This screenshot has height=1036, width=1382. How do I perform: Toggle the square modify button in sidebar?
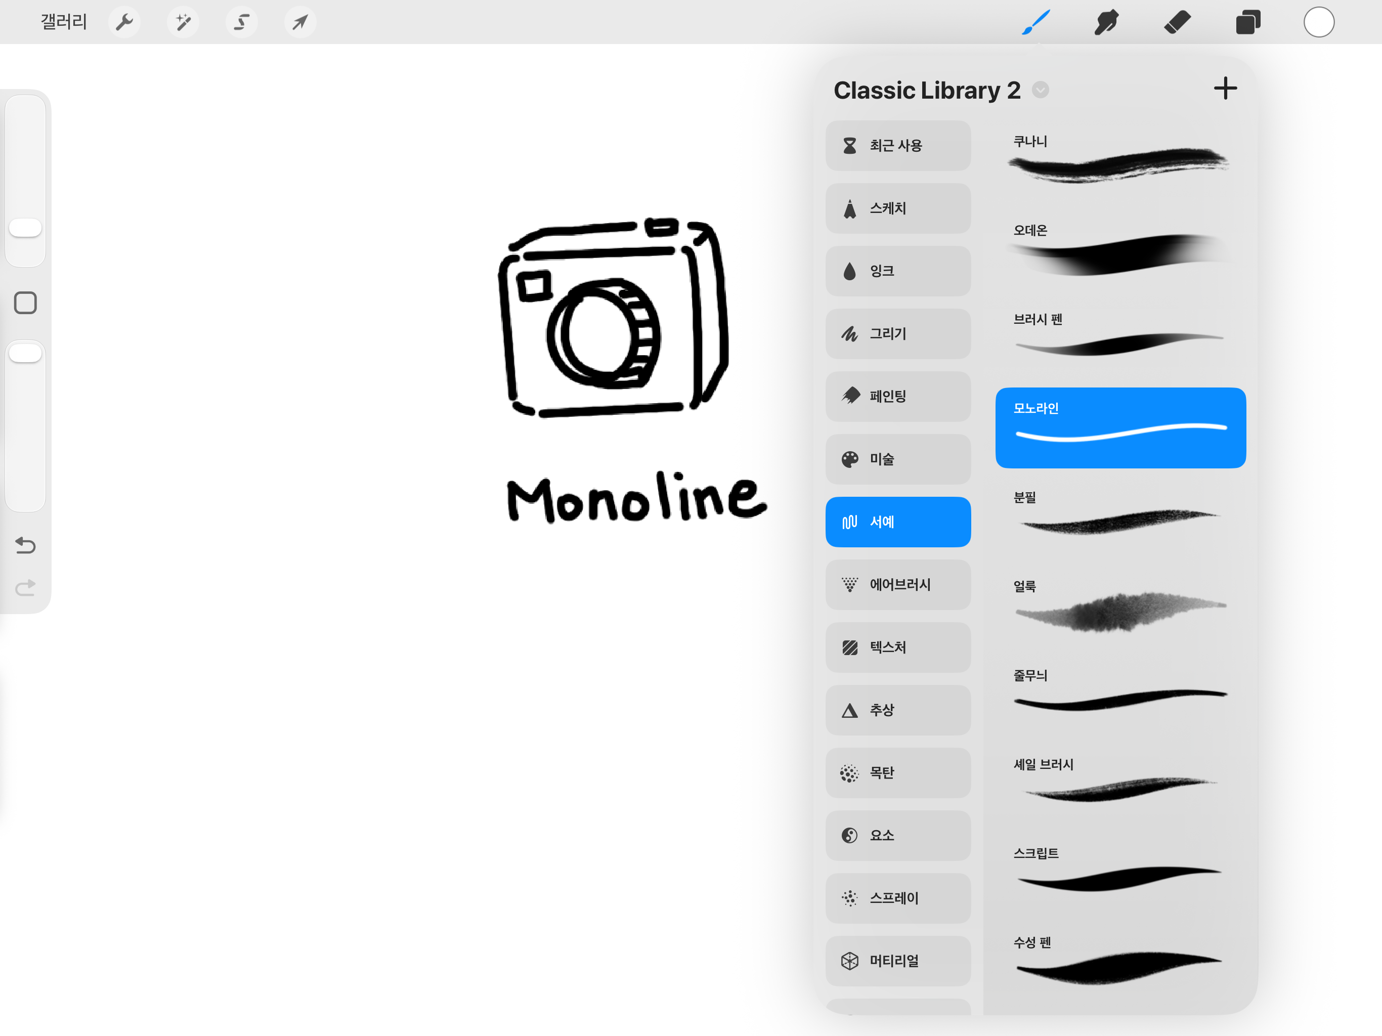[26, 303]
